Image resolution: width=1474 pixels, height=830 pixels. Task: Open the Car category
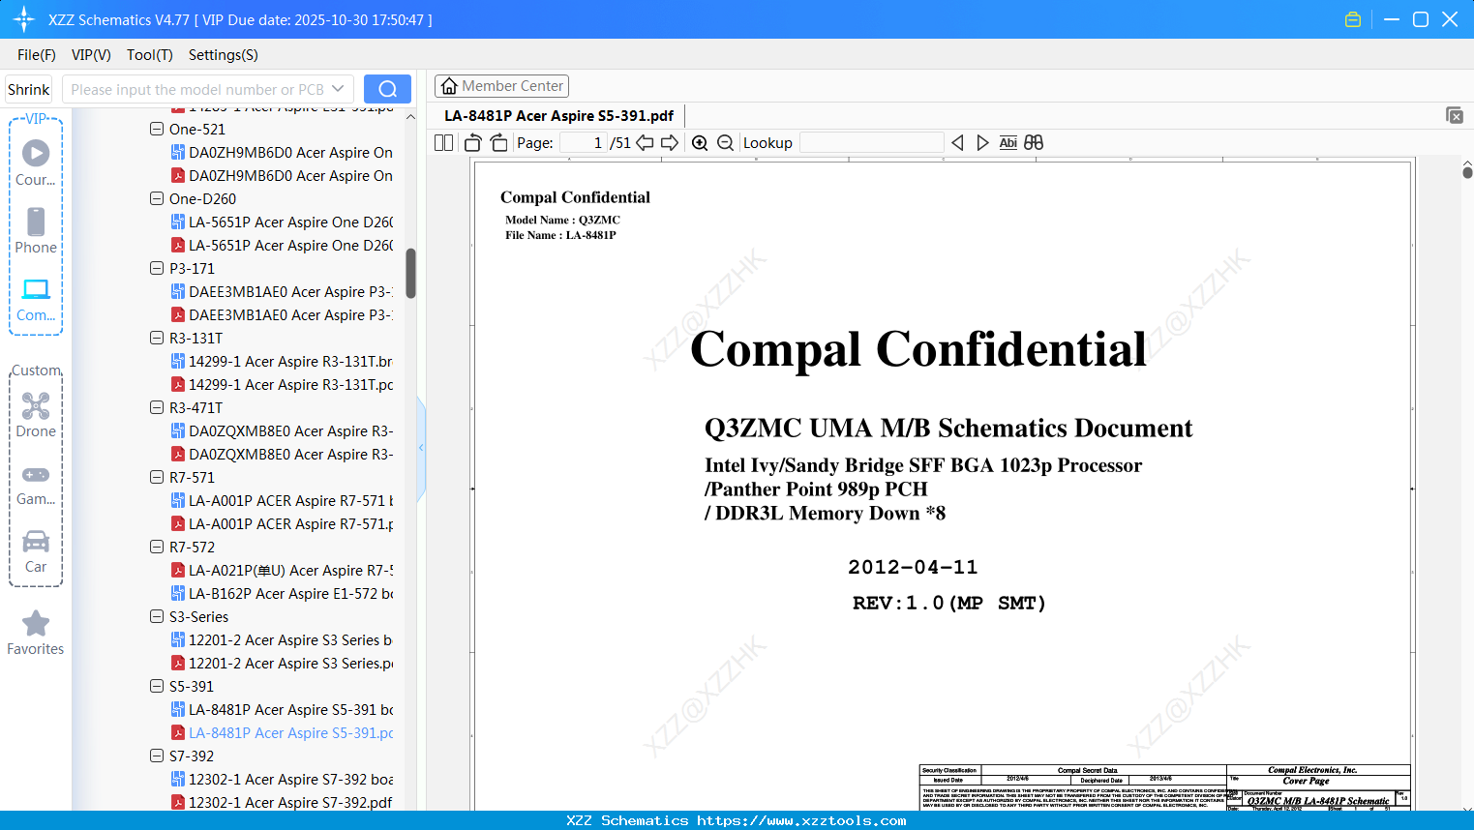click(x=36, y=550)
